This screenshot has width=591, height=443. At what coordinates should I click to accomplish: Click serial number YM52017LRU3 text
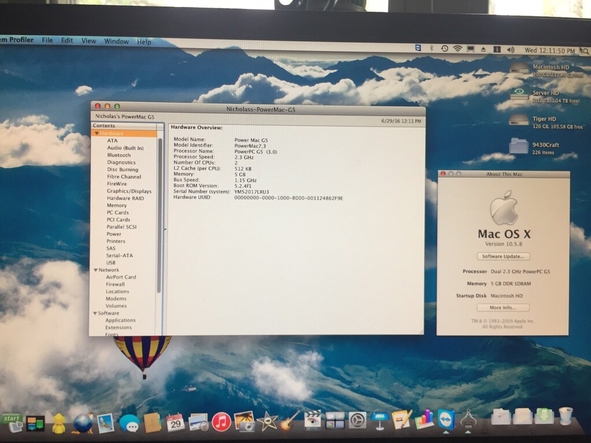click(252, 192)
